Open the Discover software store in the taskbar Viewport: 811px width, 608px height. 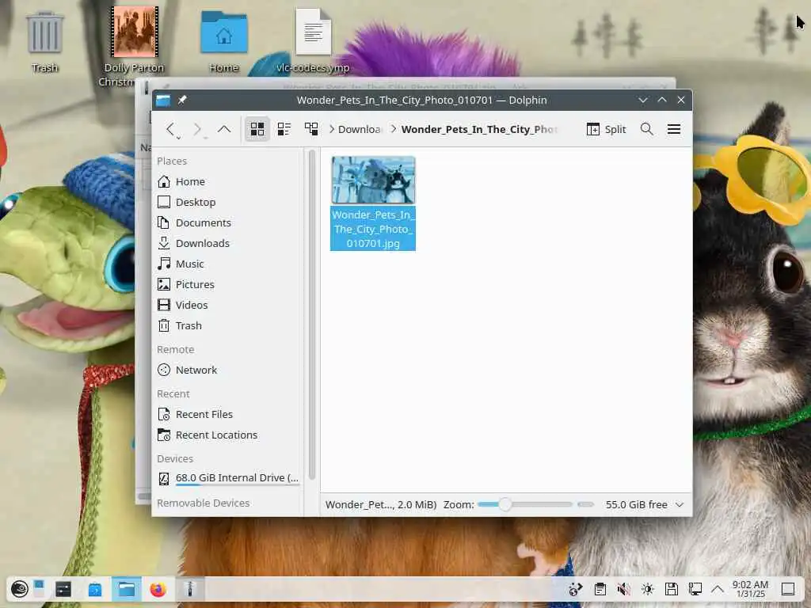(x=95, y=589)
